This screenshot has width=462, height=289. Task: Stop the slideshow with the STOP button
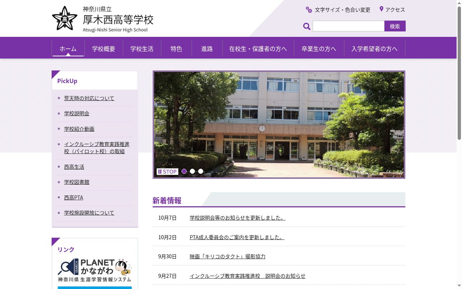167,172
